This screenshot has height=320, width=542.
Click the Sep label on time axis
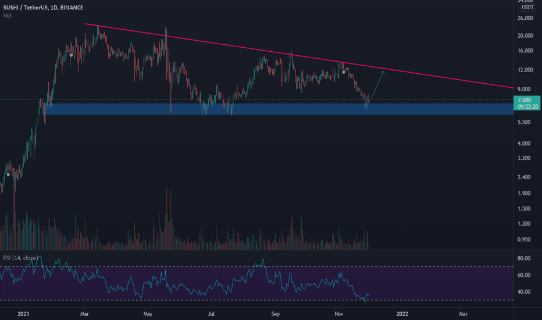(275, 314)
